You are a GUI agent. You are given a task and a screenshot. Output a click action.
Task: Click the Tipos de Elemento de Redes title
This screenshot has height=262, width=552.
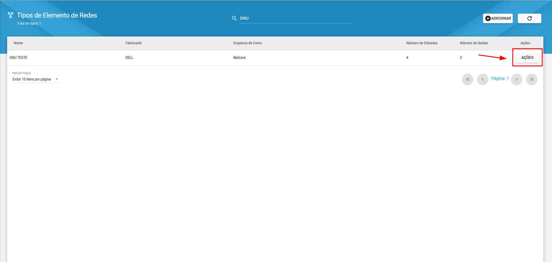tap(57, 15)
